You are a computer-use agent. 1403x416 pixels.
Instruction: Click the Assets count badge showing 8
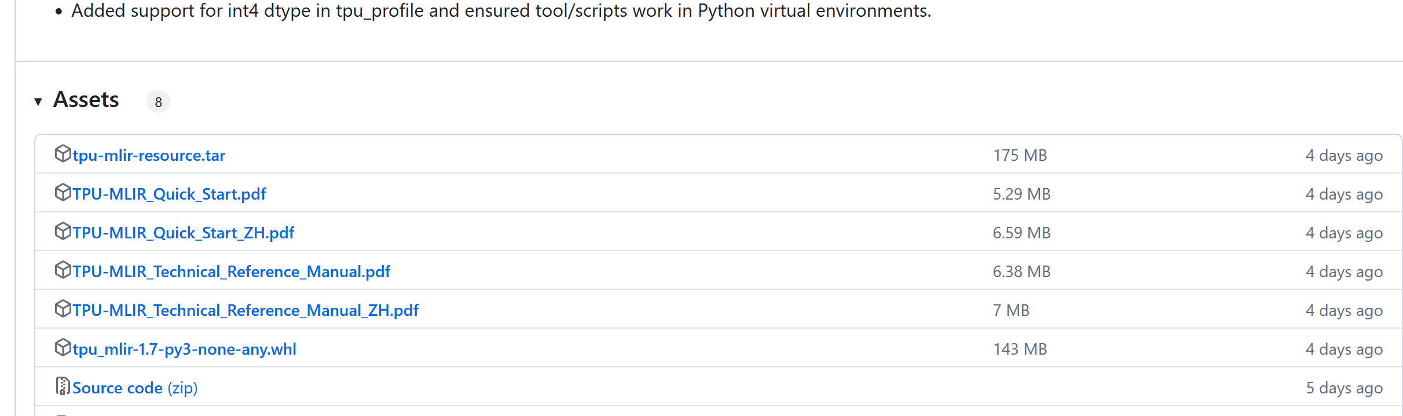pos(158,102)
